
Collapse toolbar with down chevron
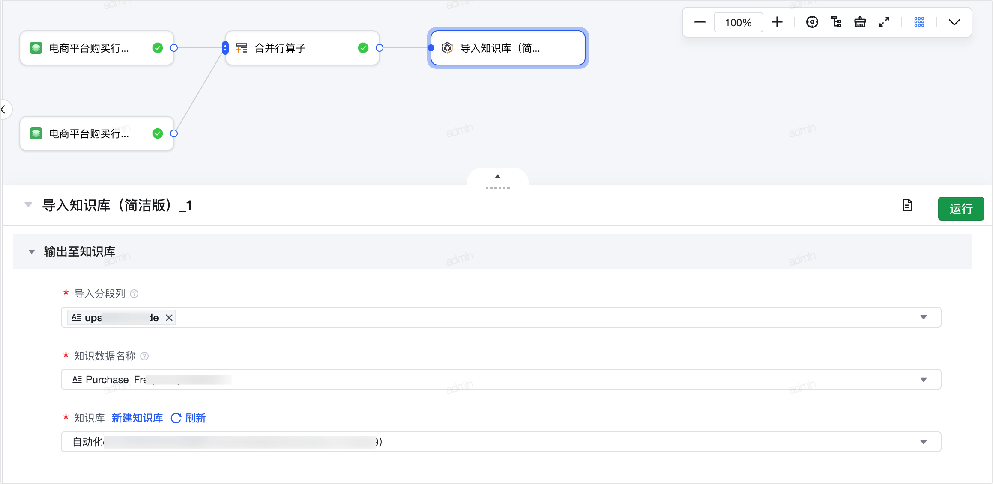[954, 22]
